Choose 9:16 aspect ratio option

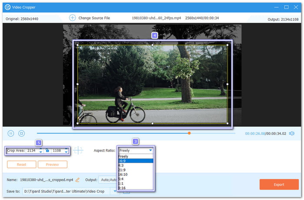[x=135, y=188]
